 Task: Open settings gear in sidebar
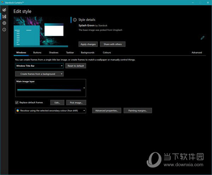[4, 23]
